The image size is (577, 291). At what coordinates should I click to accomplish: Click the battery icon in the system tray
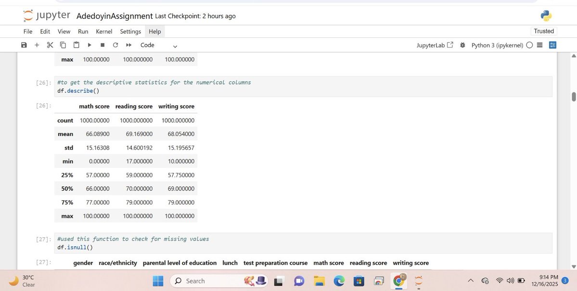[x=521, y=281]
